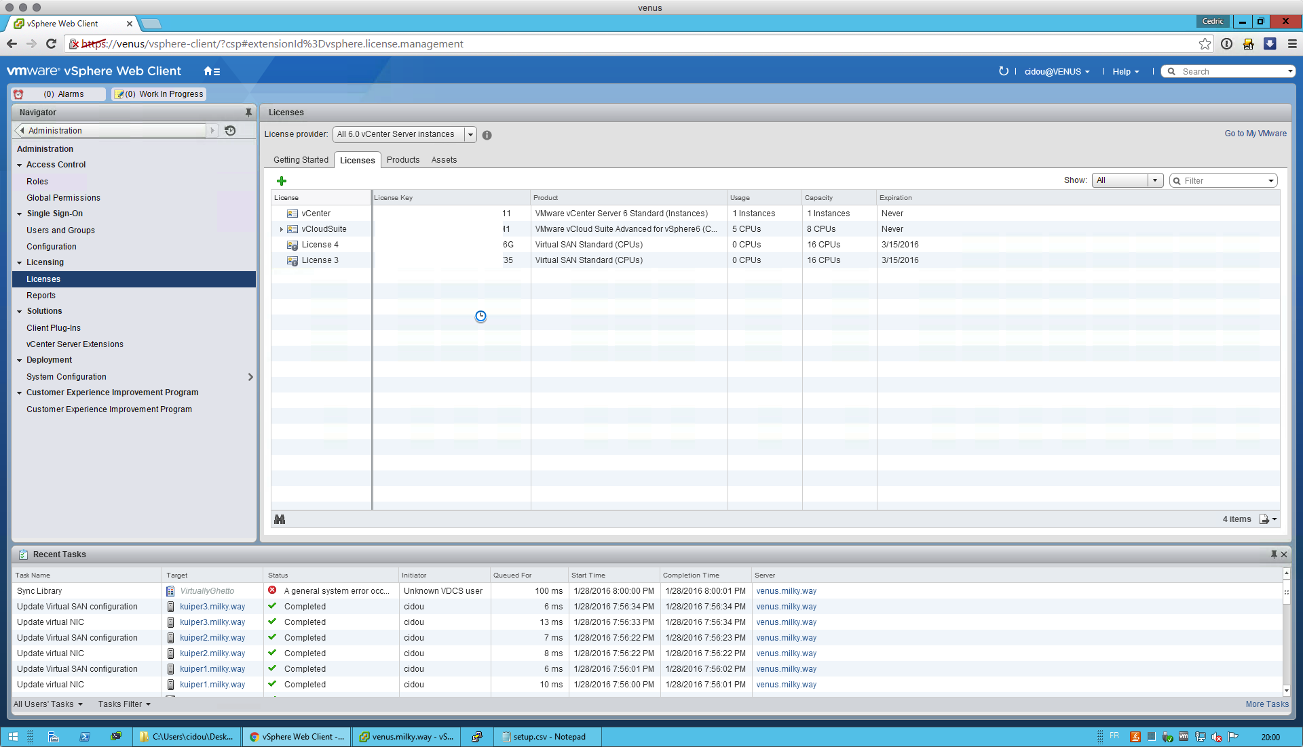Click the PuTTY taskbar icon
The image size is (1303, 747).
(477, 737)
